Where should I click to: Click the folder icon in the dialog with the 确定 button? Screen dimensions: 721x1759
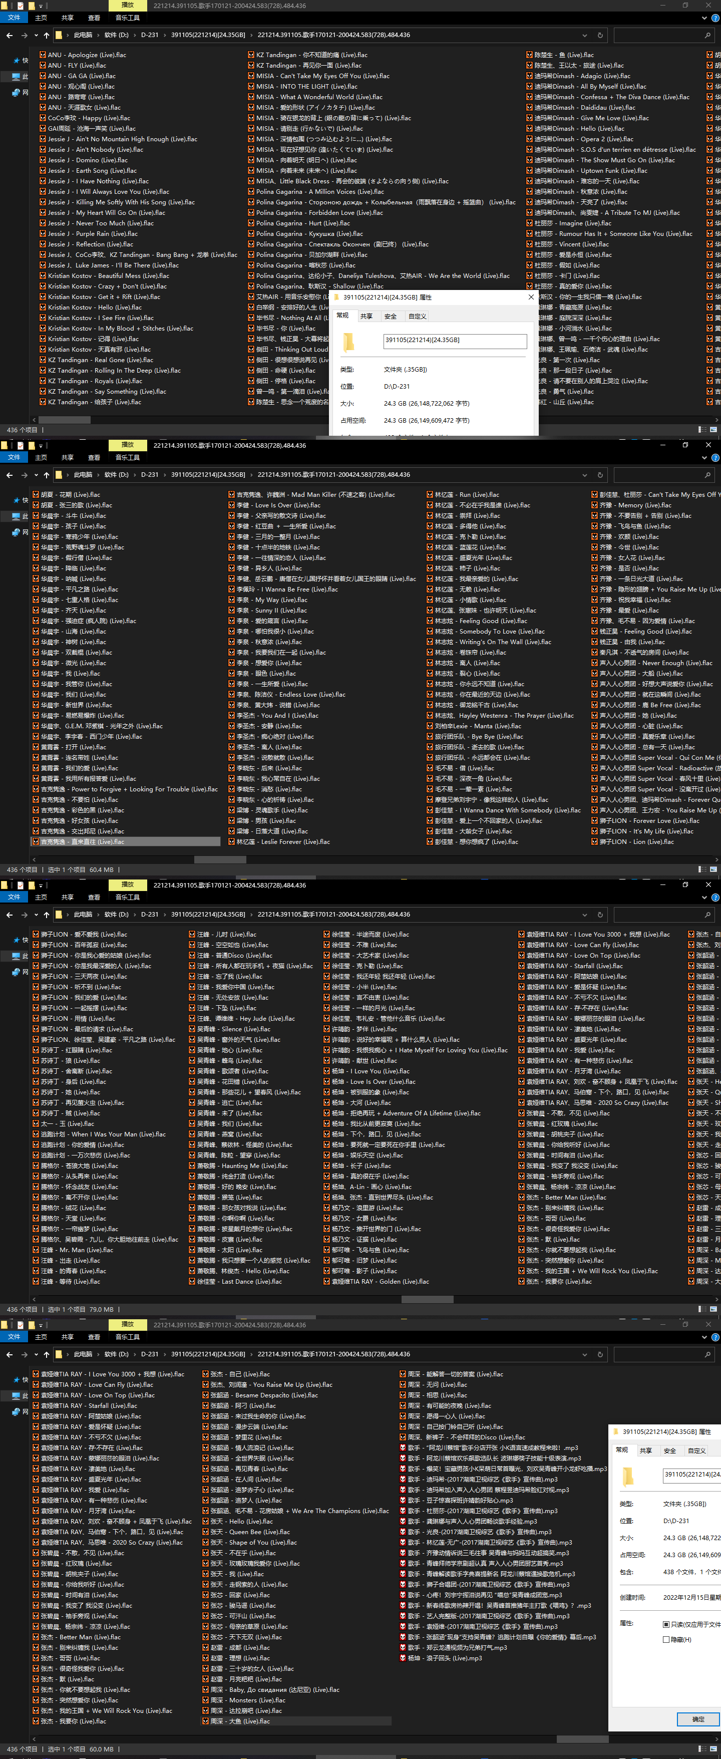627,1477
